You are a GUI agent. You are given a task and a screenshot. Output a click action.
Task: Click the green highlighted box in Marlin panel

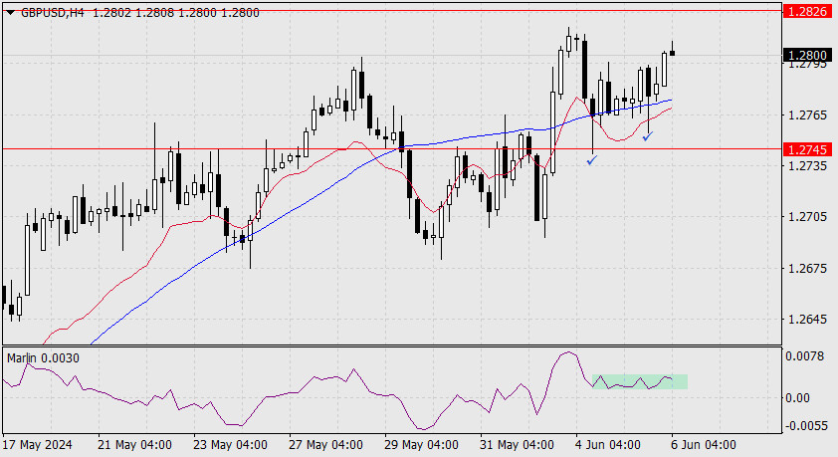640,381
